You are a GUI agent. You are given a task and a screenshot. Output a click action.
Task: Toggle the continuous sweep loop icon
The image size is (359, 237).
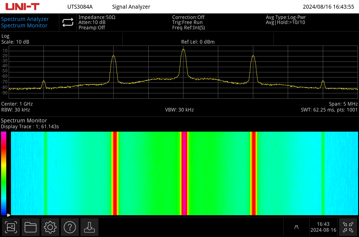click(68, 22)
